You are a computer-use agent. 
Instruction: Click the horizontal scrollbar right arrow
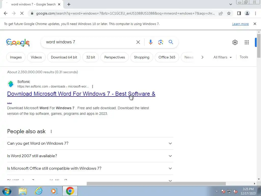255,184
